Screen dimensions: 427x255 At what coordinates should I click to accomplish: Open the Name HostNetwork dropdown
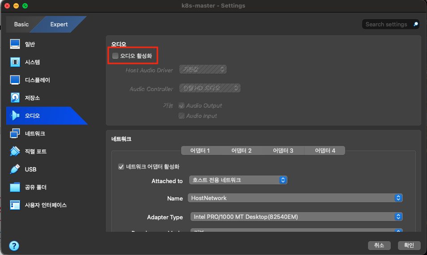click(295, 198)
